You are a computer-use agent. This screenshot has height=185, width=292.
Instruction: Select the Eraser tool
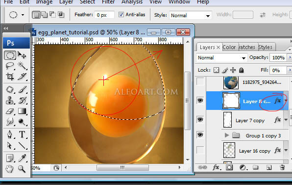pyautogui.click(x=10, y=111)
